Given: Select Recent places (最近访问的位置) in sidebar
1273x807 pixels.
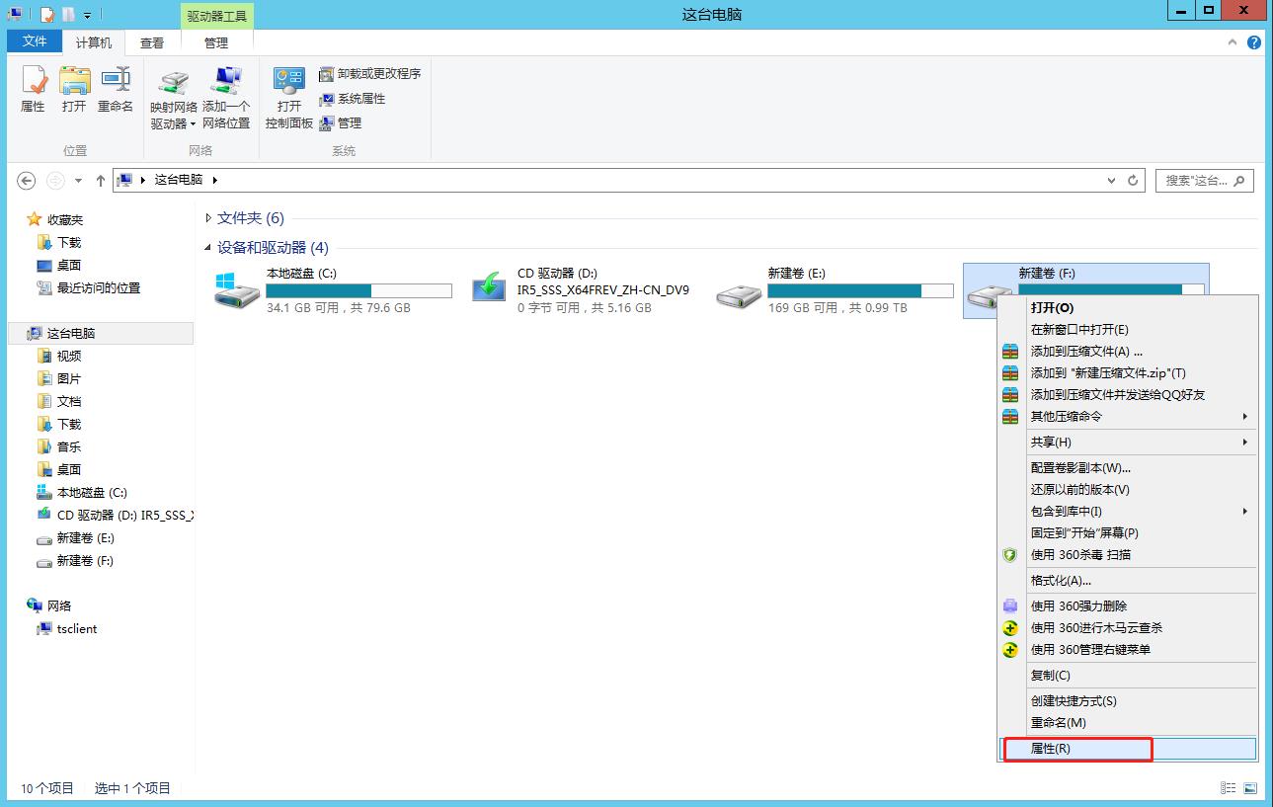Looking at the screenshot, I should [x=98, y=288].
